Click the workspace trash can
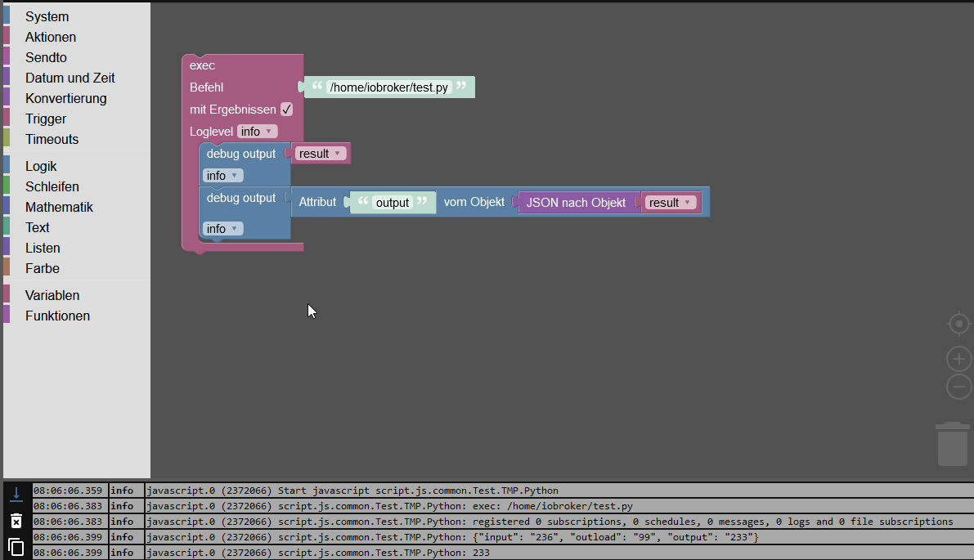 (x=952, y=444)
